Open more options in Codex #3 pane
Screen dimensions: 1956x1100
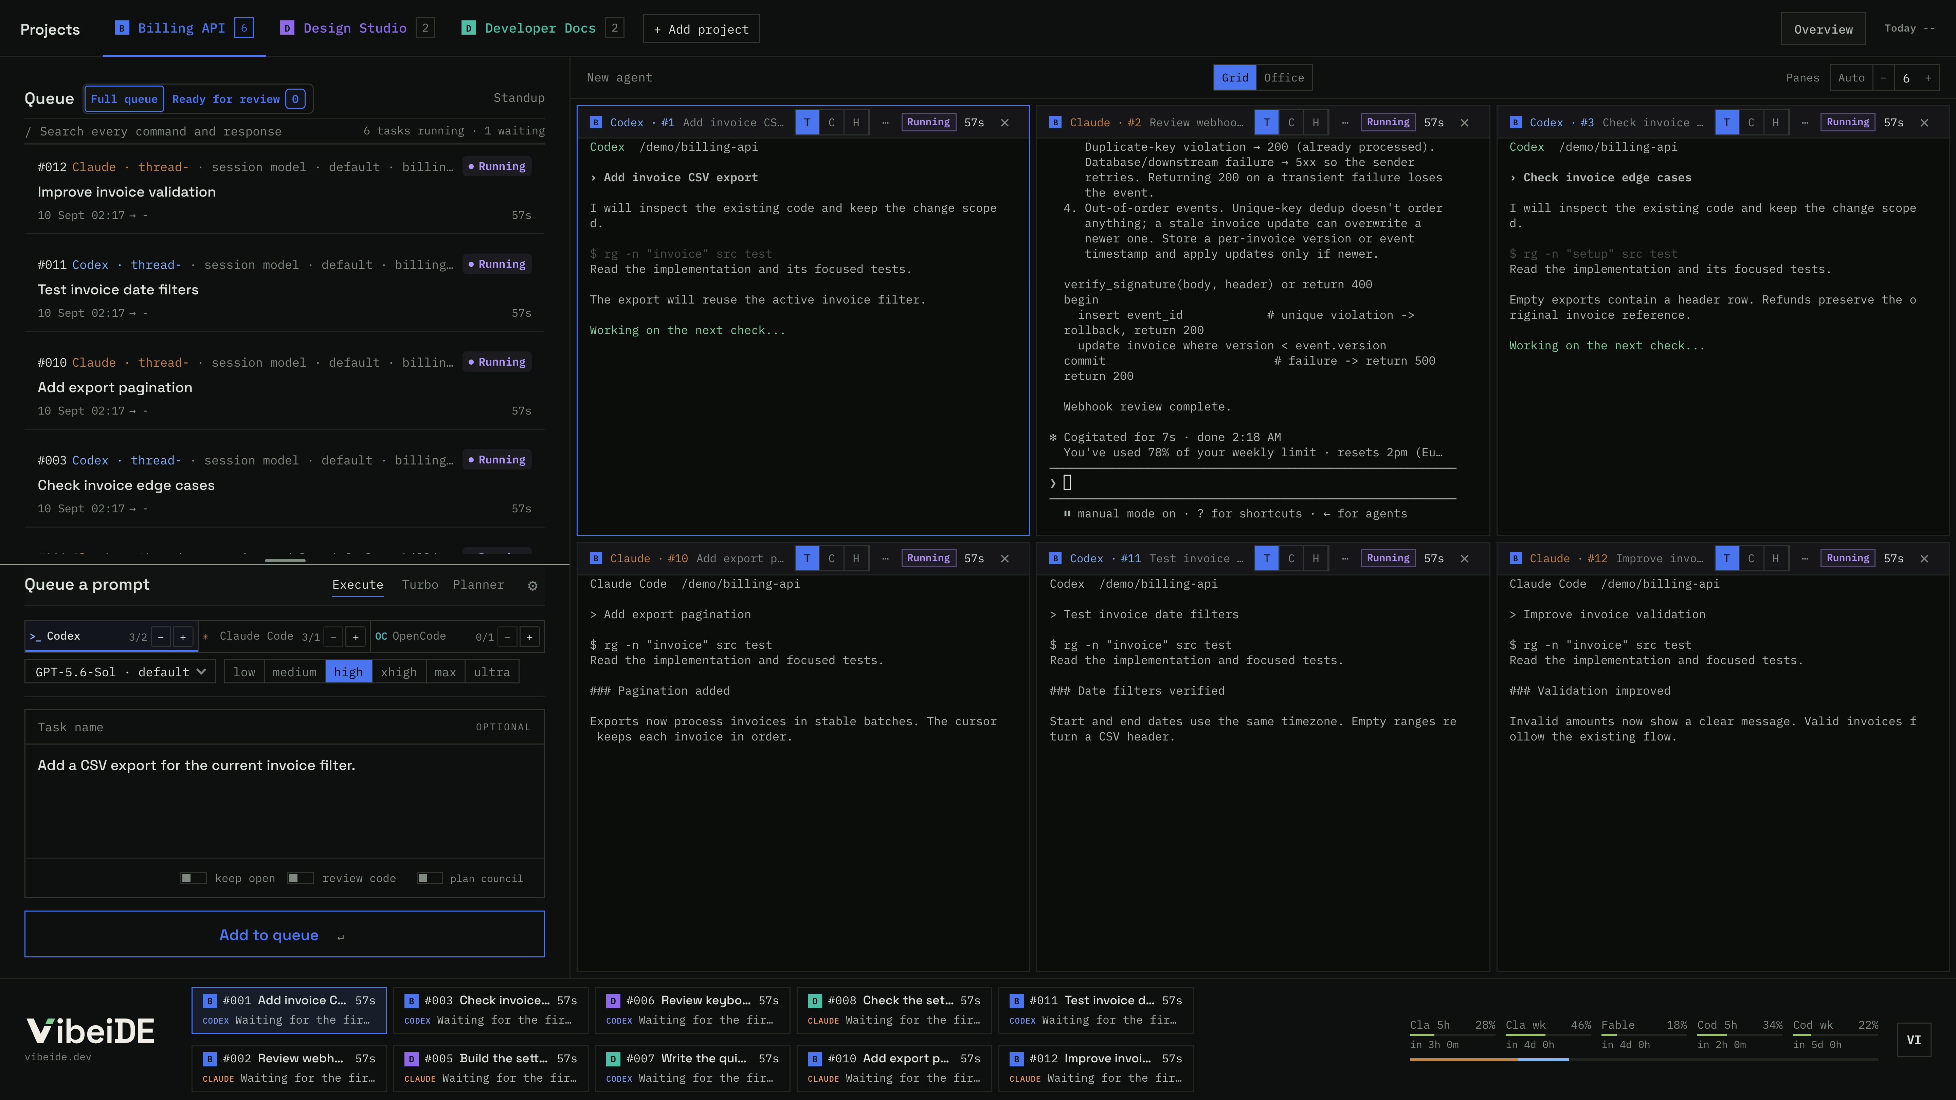click(1805, 122)
